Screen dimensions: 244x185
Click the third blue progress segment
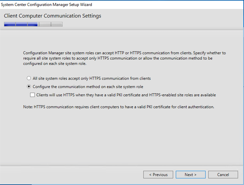pyautogui.click(x=33, y=24)
